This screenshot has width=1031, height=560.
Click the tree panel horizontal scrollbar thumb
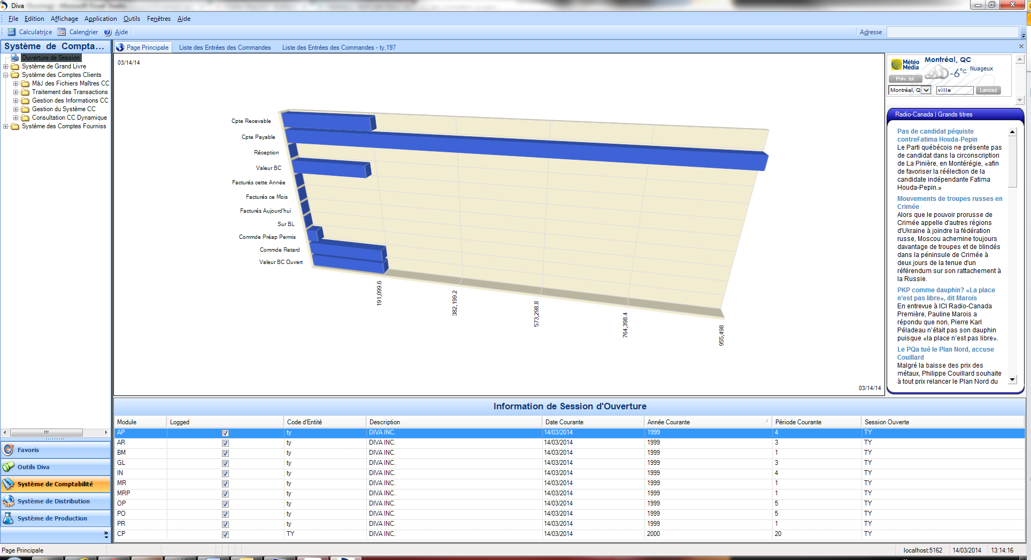tap(47, 432)
